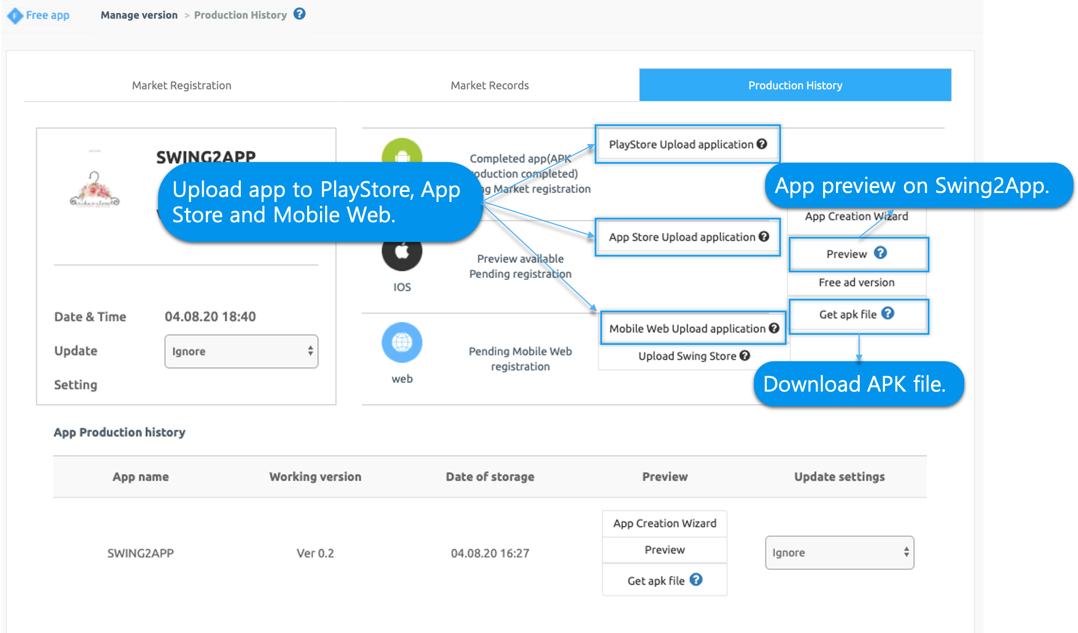Screen dimensions: 1078x633
Task: Open the Update dropdown in app info panel
Action: (241, 351)
